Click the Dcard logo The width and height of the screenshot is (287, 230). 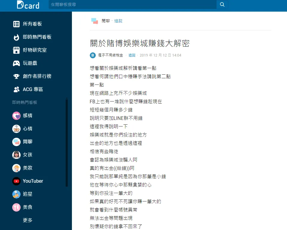point(28,5)
